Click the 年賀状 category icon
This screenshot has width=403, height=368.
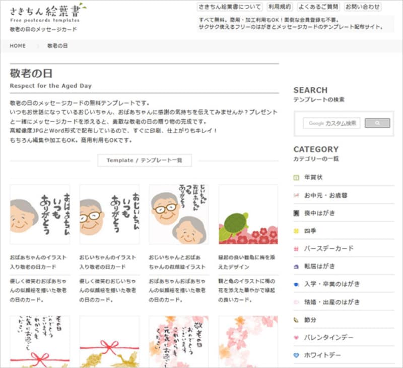tap(296, 177)
